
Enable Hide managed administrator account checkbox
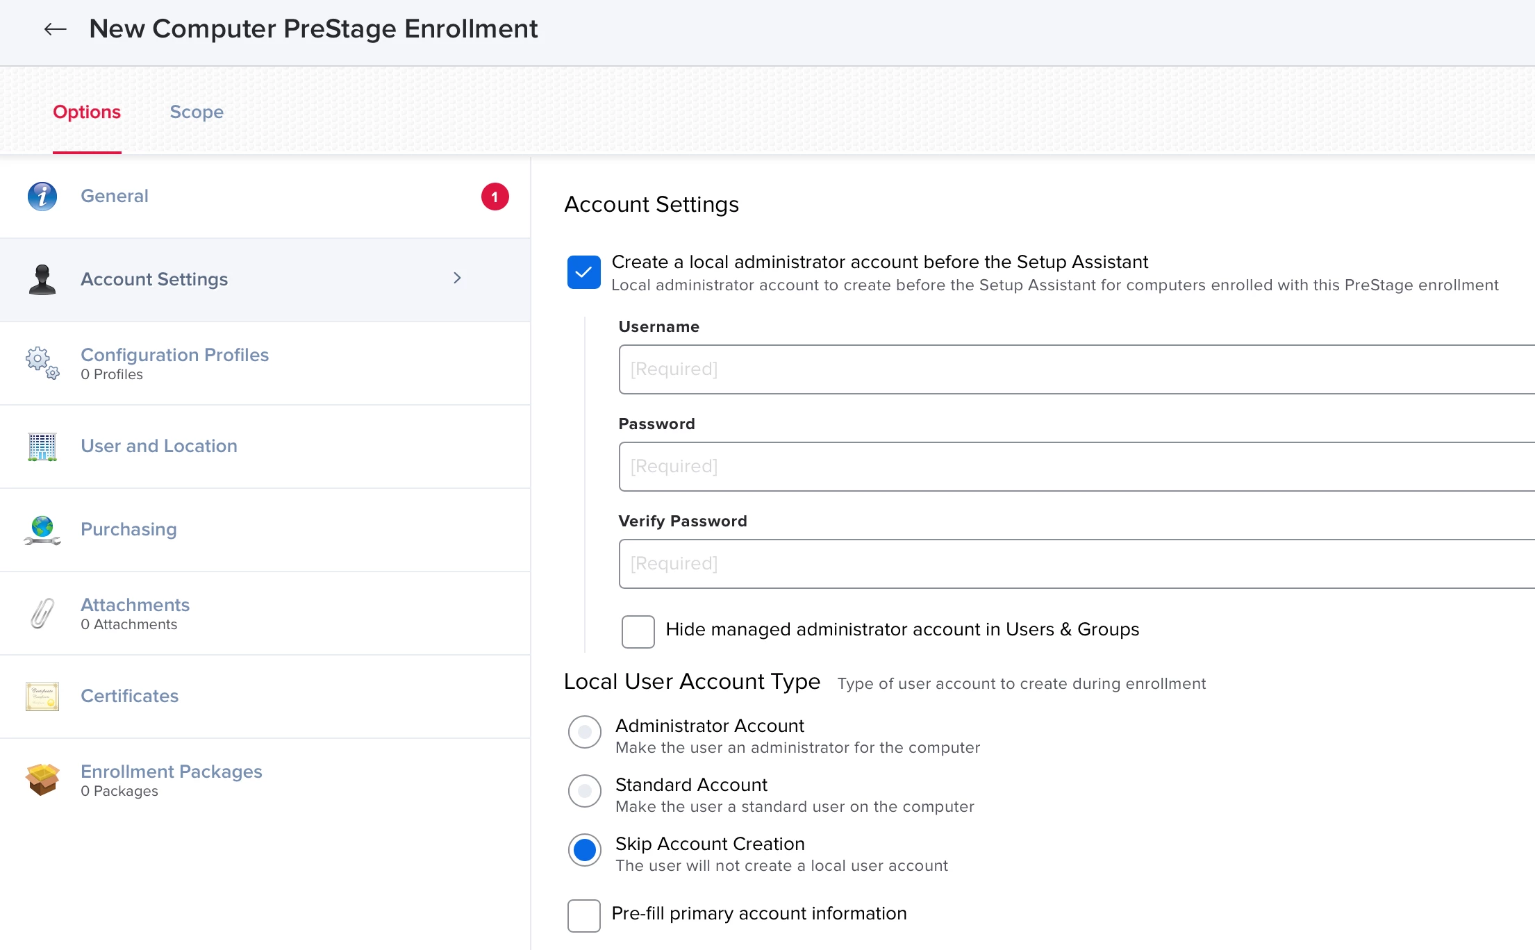[638, 631]
